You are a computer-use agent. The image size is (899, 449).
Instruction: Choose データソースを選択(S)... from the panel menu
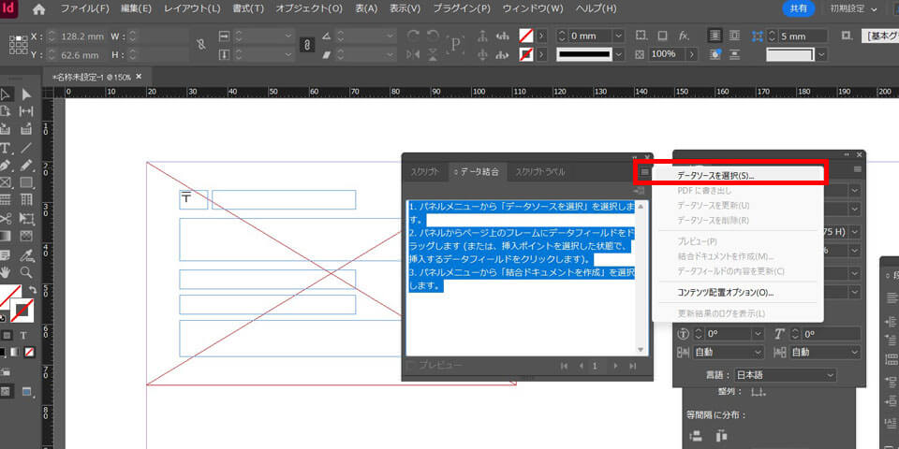point(715,175)
